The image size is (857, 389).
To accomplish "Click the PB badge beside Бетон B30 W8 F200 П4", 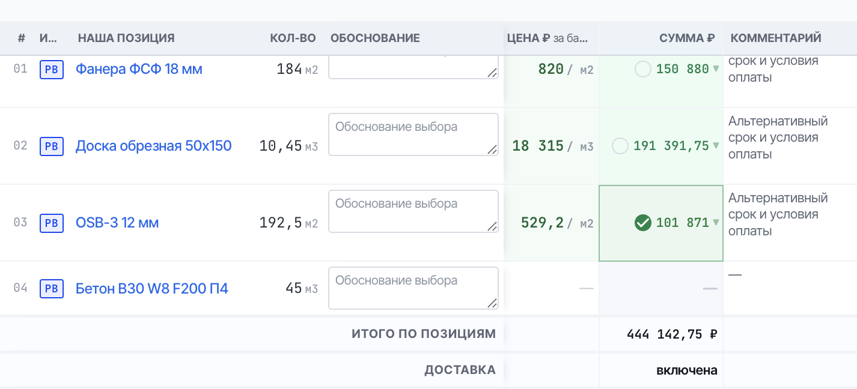I will 52,289.
